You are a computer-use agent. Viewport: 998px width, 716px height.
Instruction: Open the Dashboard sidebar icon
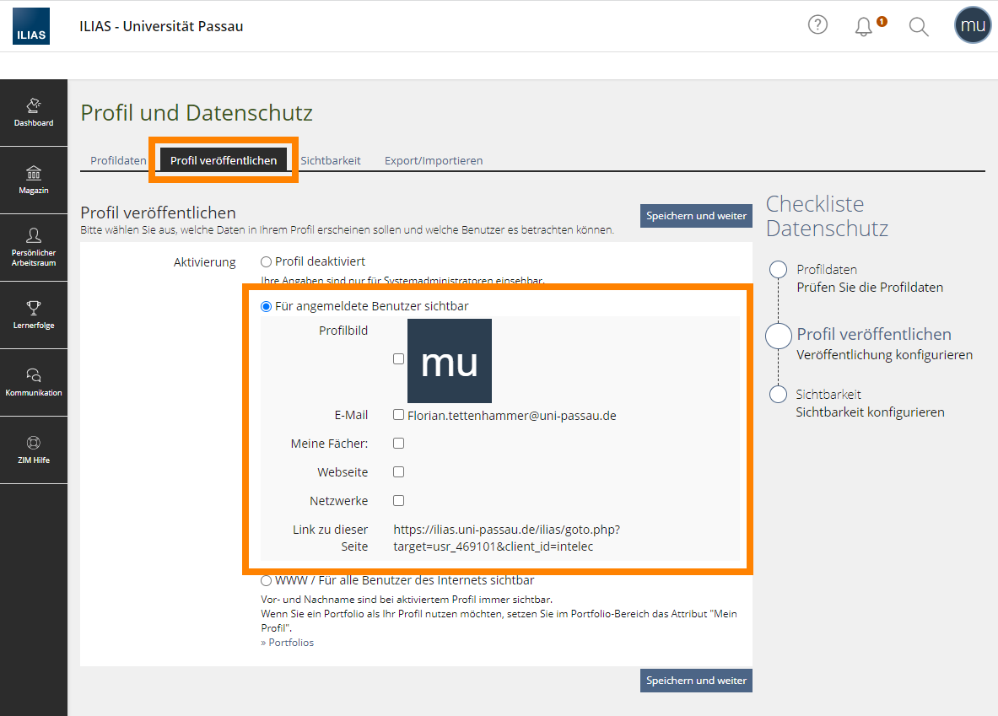click(x=34, y=113)
